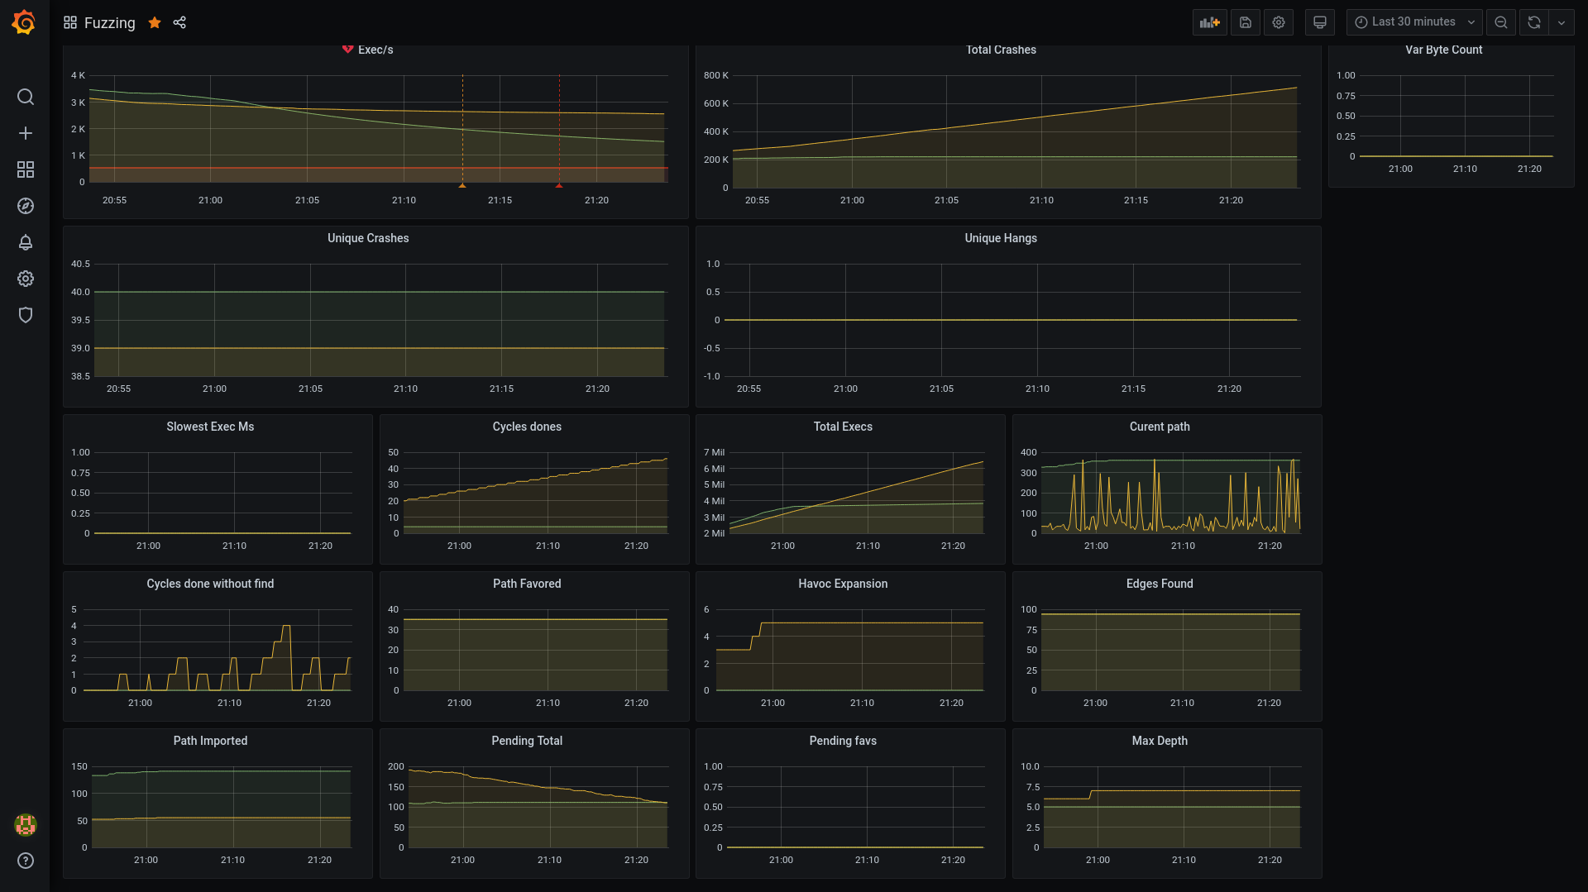
Task: Open Alerting via the bell icon
Action: 26,242
